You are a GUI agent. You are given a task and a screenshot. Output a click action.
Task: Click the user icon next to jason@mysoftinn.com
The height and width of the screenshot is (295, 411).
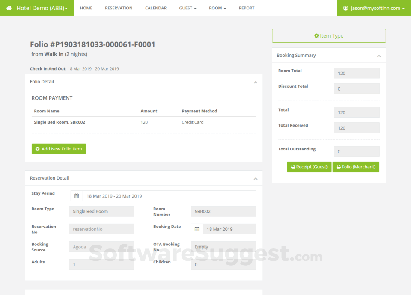tap(345, 8)
